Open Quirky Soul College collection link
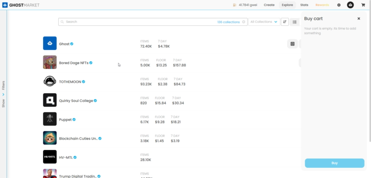The height and width of the screenshot is (178, 371). click(x=76, y=101)
